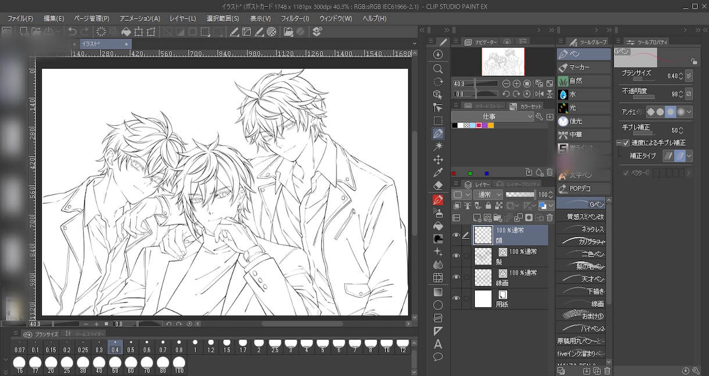Select the Eraser tool

click(438, 186)
